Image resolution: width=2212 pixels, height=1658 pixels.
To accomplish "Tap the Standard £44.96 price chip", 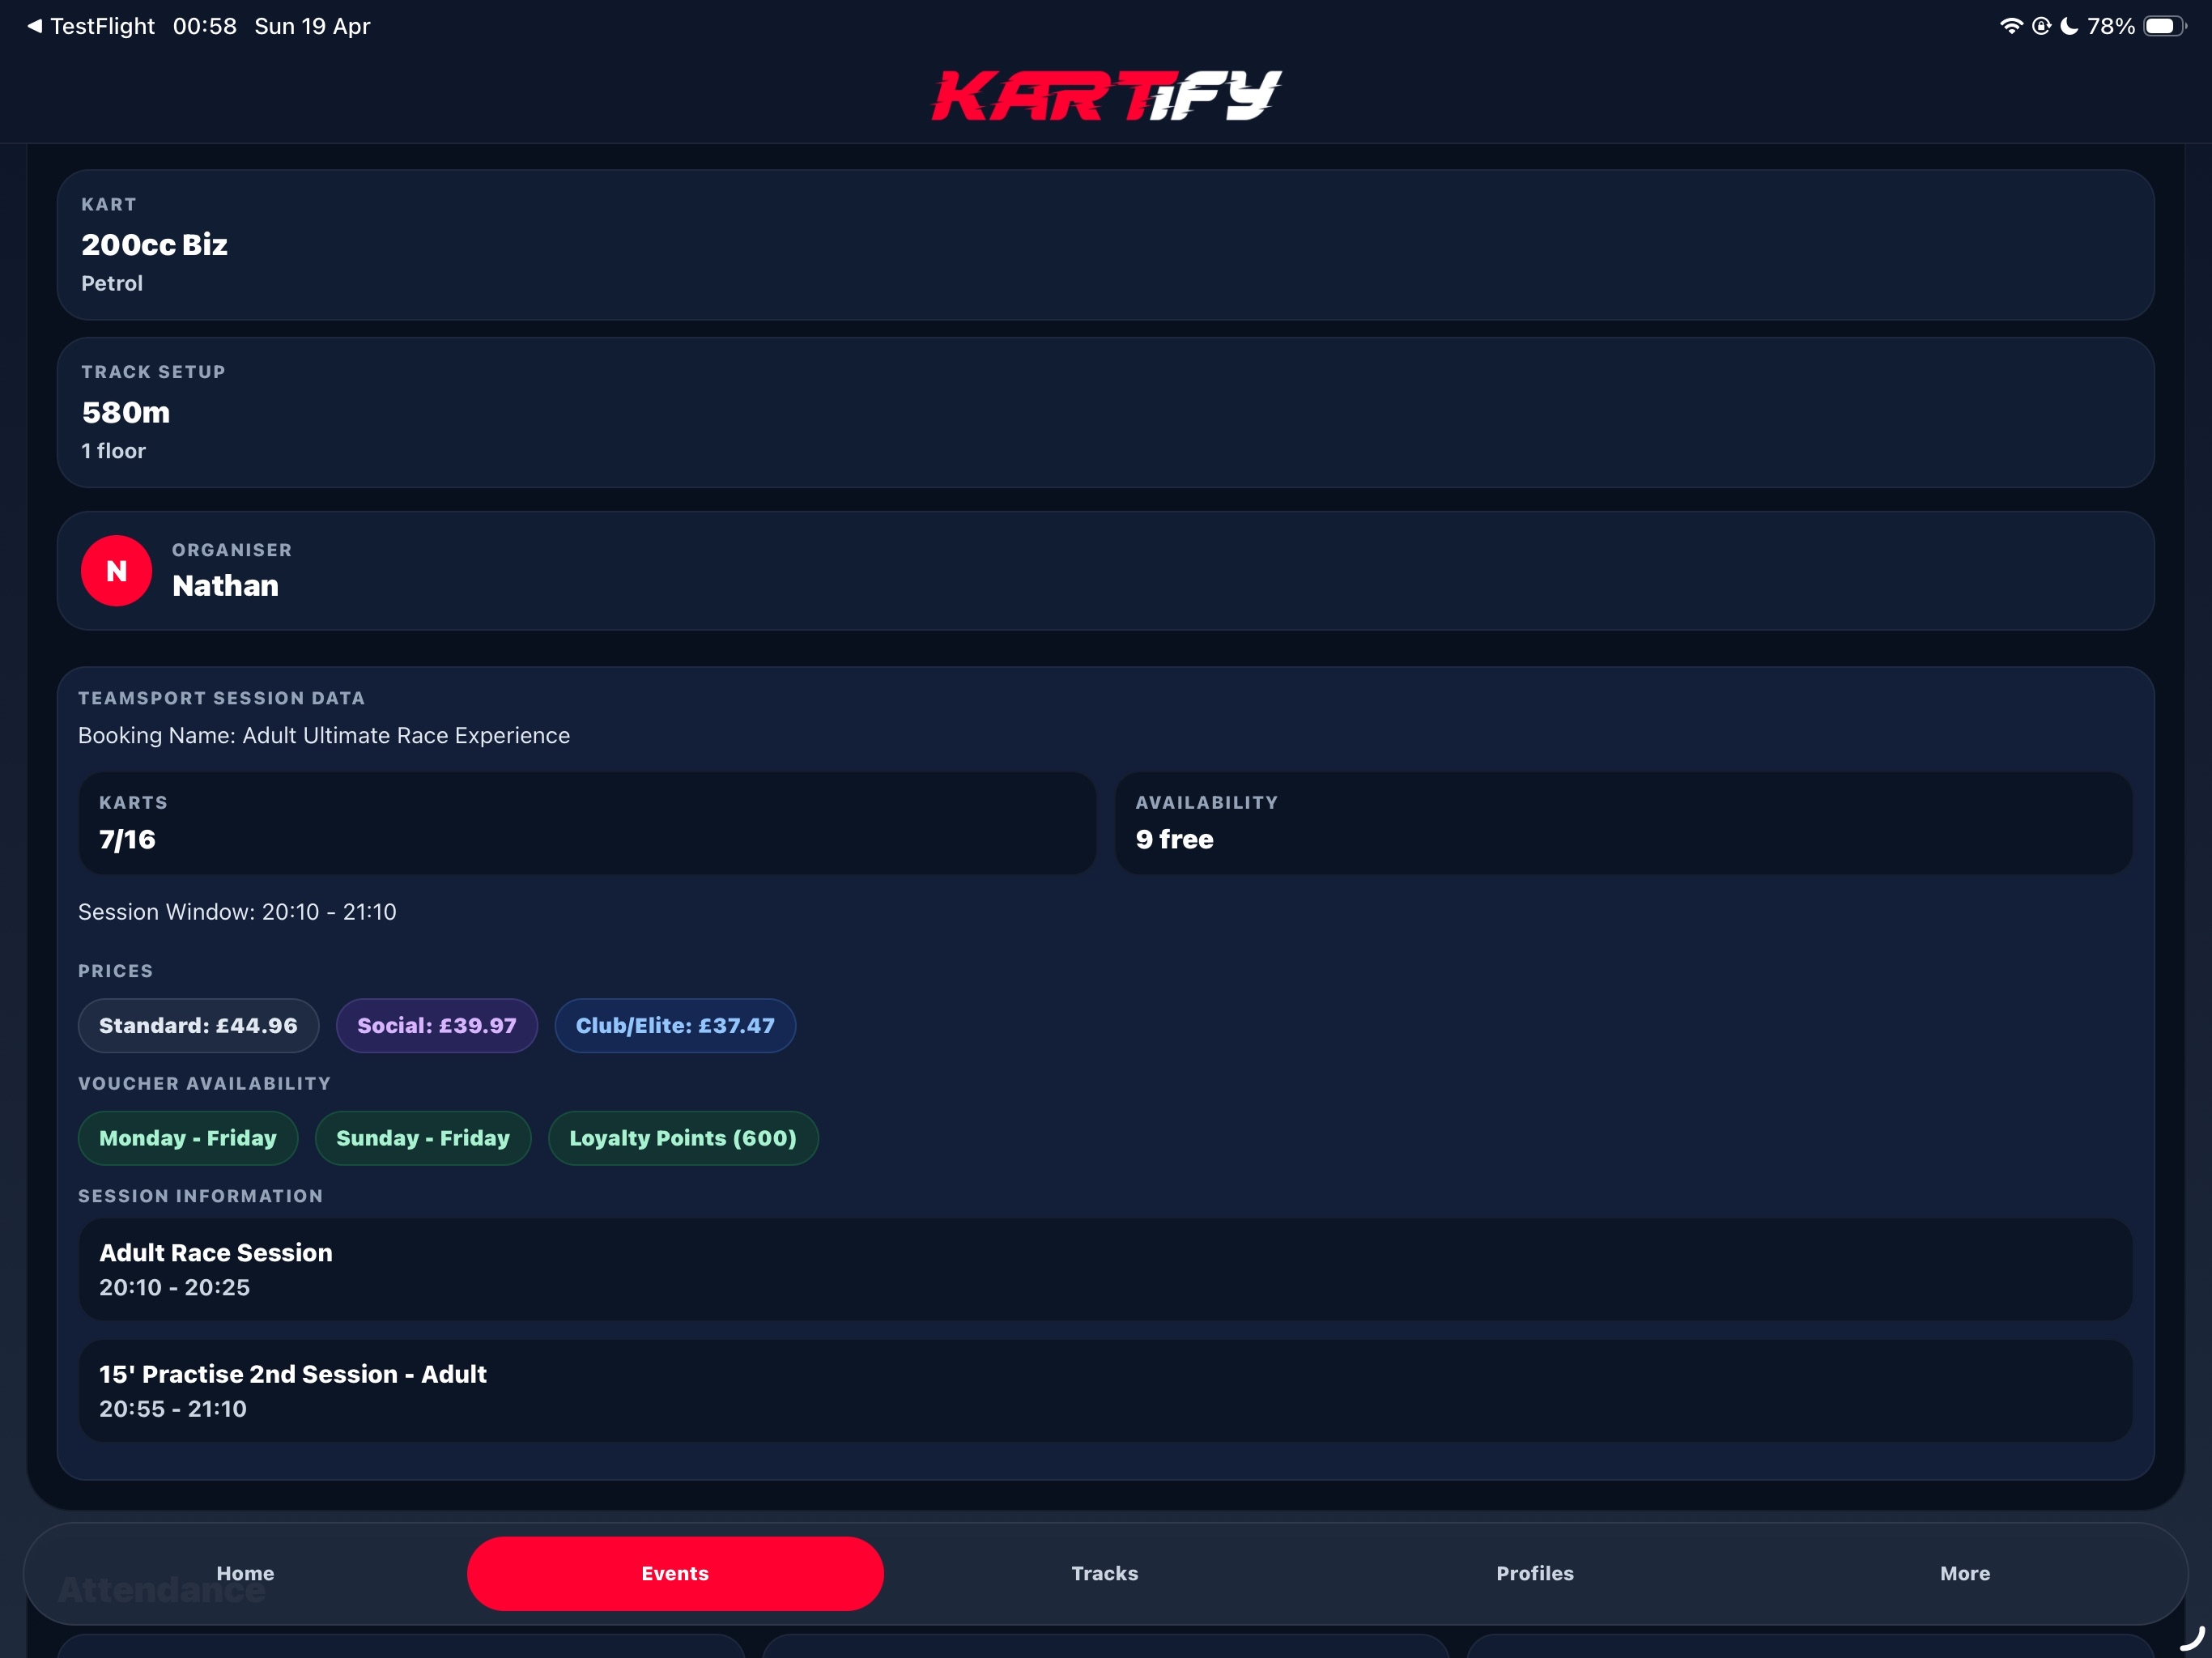I will point(198,1025).
